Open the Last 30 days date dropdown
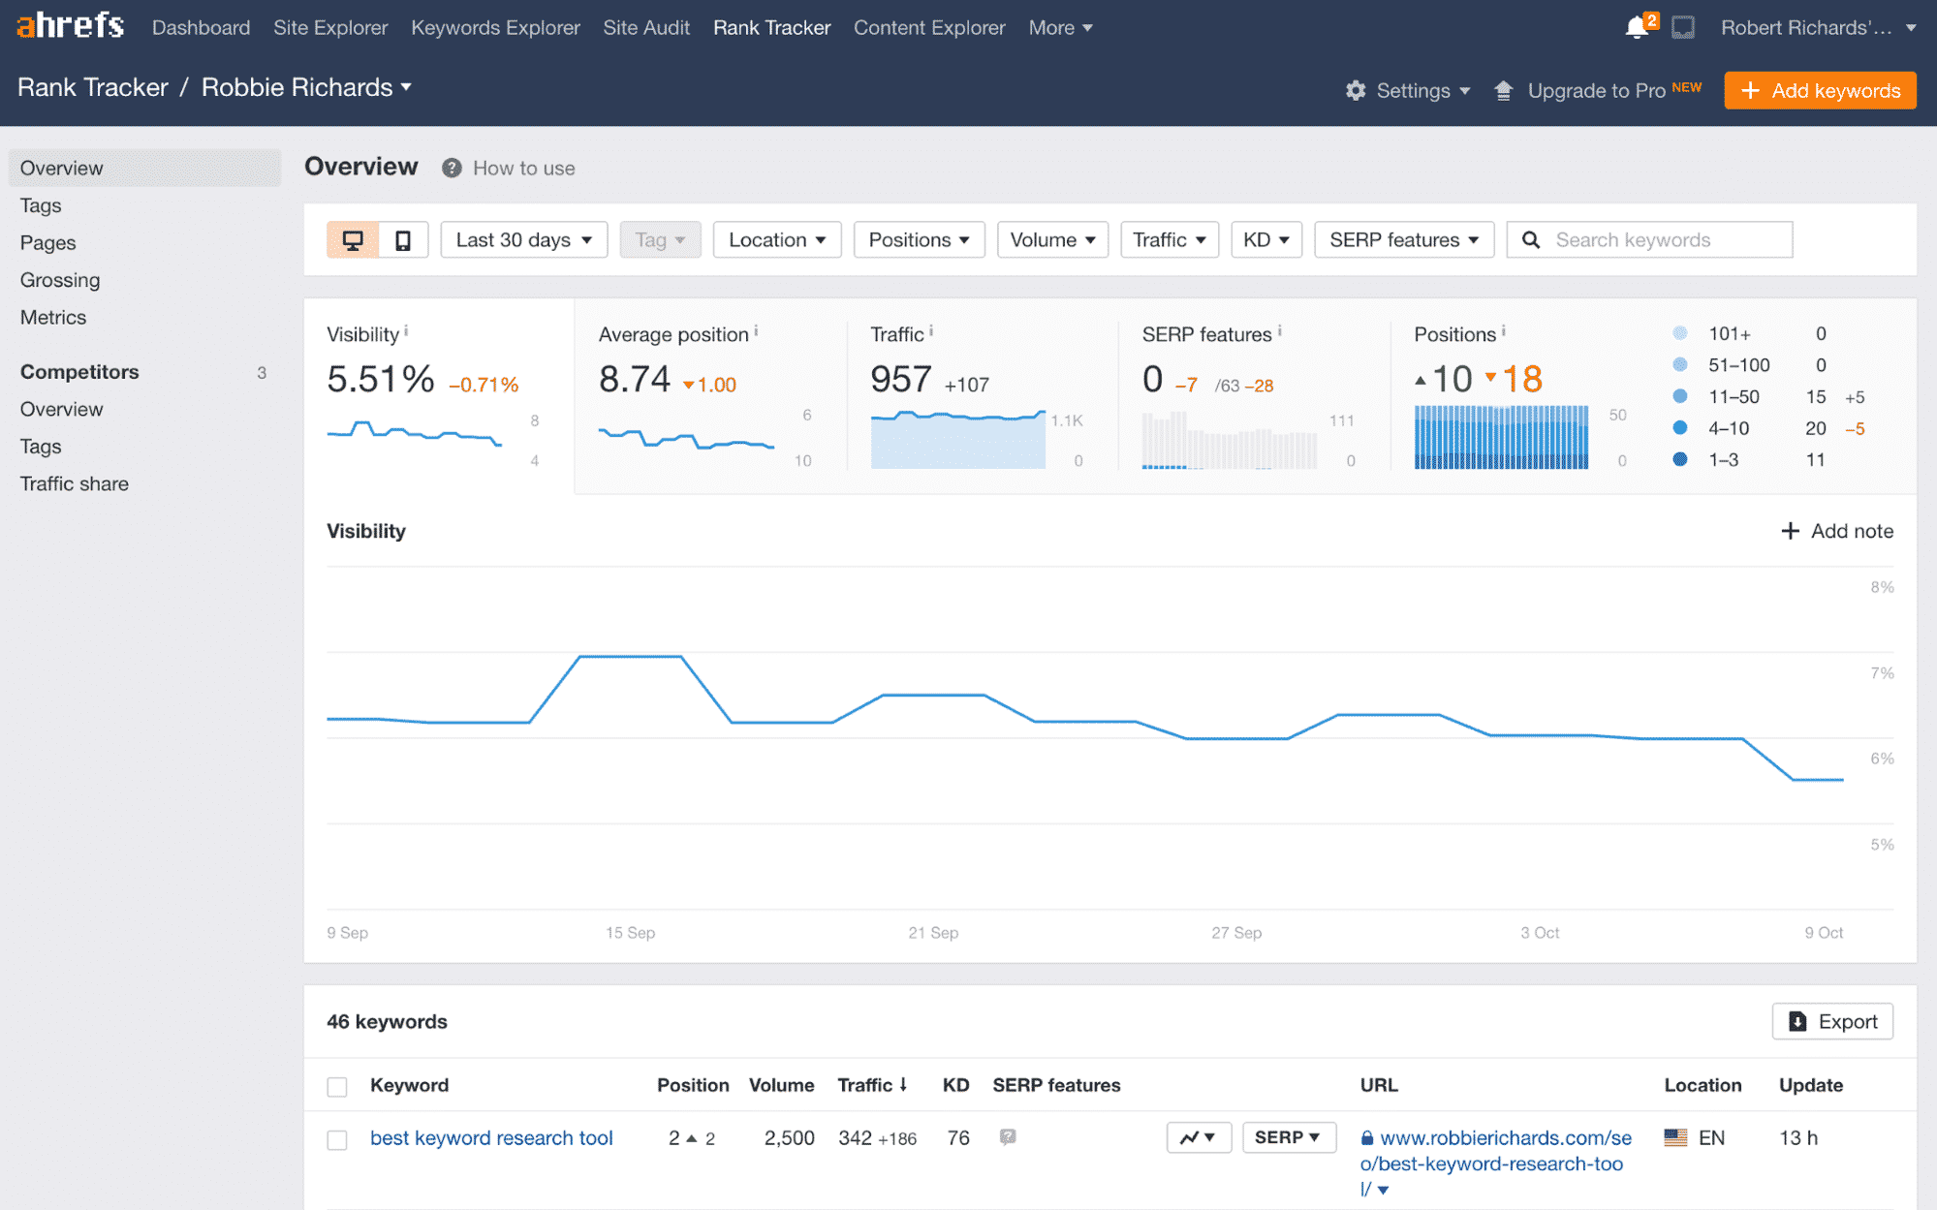Image resolution: width=1937 pixels, height=1210 pixels. [523, 239]
